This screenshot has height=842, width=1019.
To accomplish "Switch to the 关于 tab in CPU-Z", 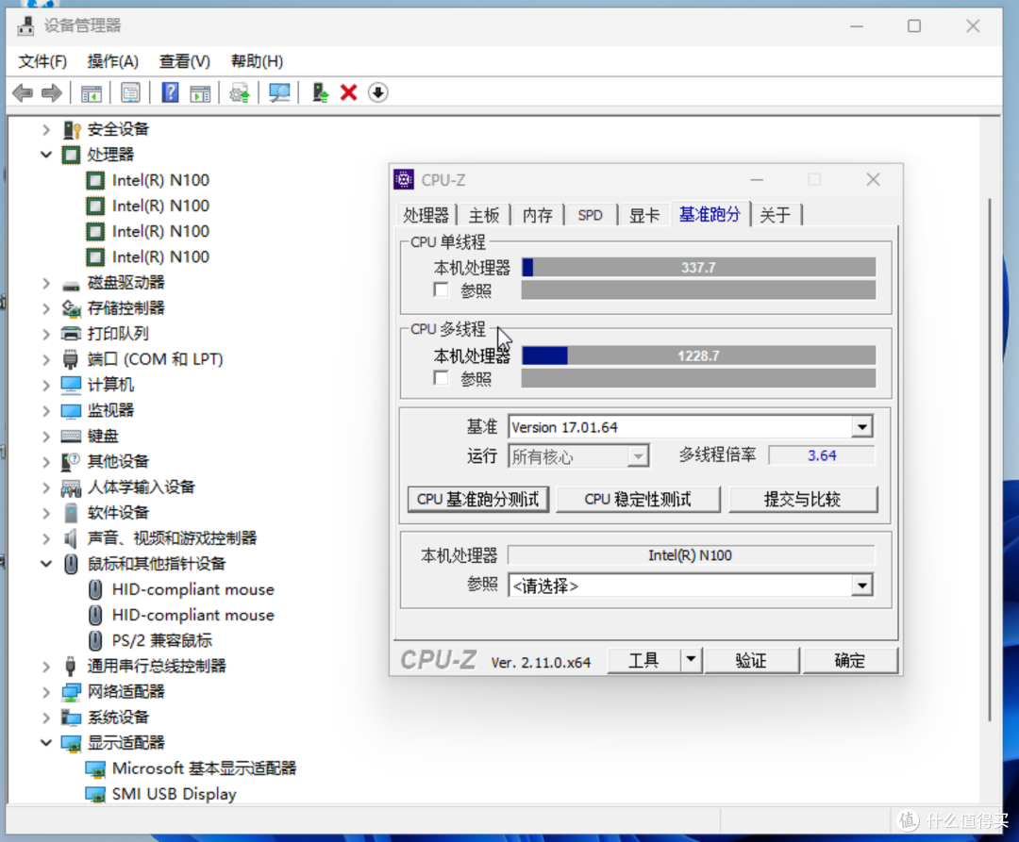I will 776,216.
